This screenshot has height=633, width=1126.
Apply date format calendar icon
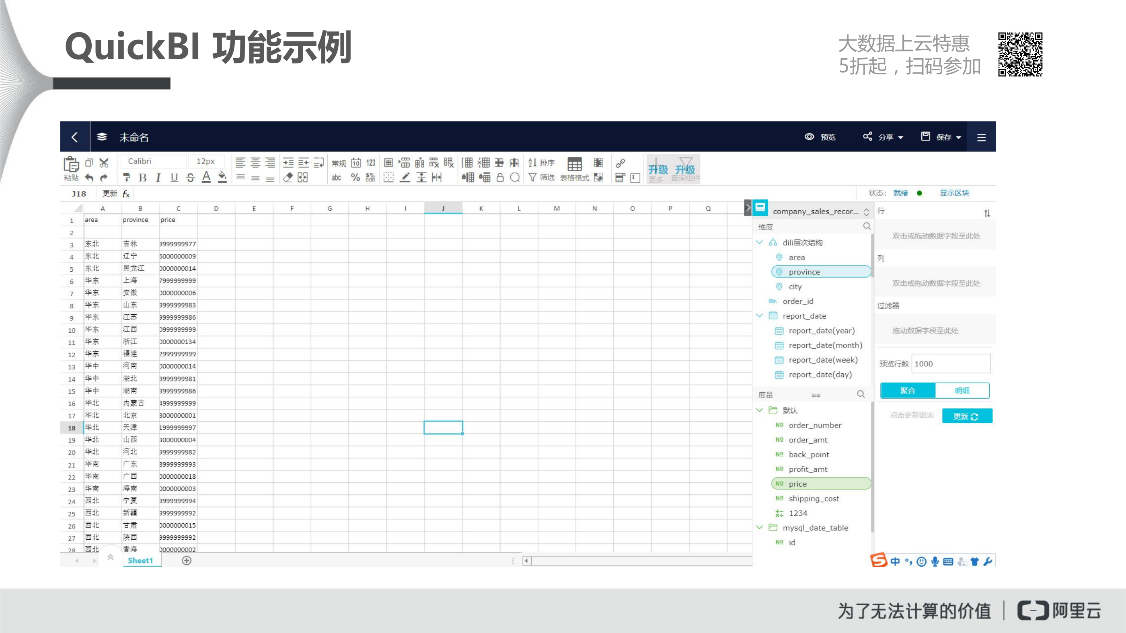click(356, 163)
